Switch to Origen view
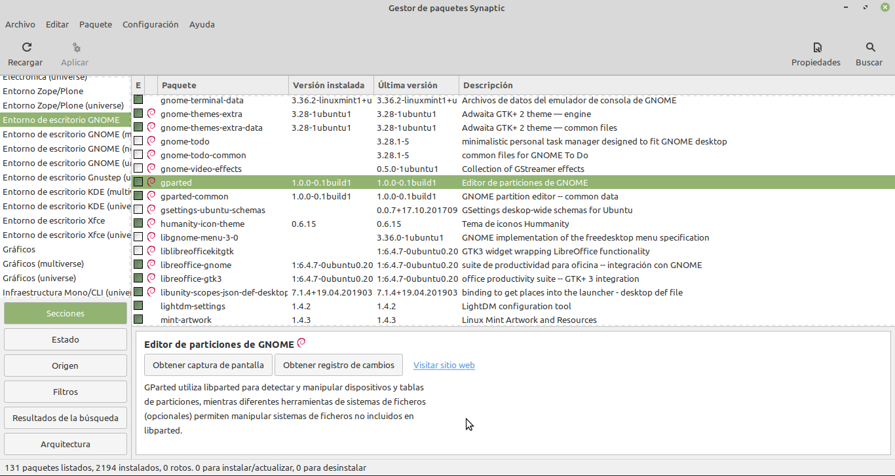 coord(66,365)
